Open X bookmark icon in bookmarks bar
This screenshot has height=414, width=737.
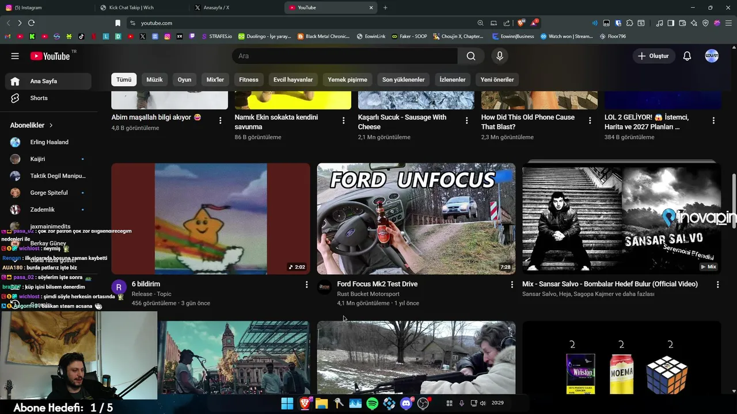coord(142,36)
